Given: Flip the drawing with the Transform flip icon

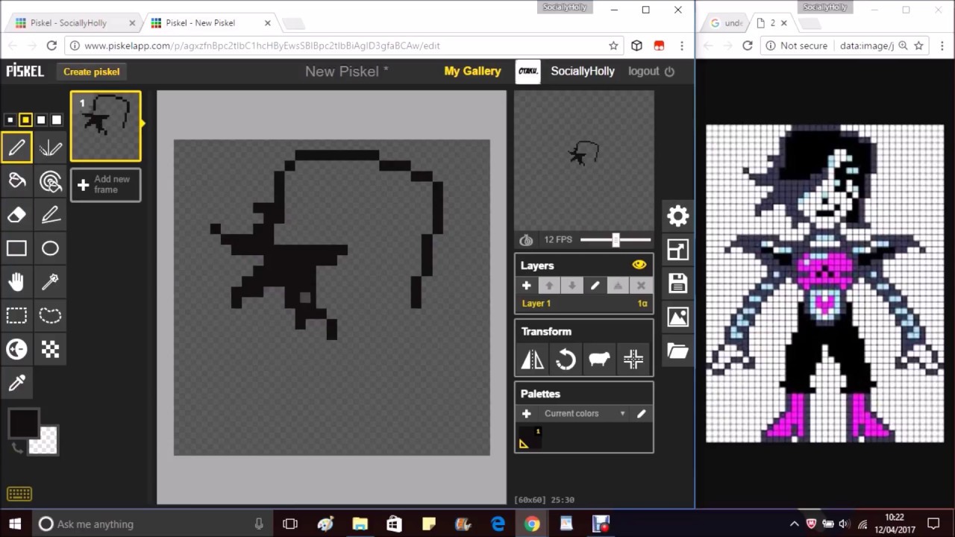Looking at the screenshot, I should coord(532,359).
